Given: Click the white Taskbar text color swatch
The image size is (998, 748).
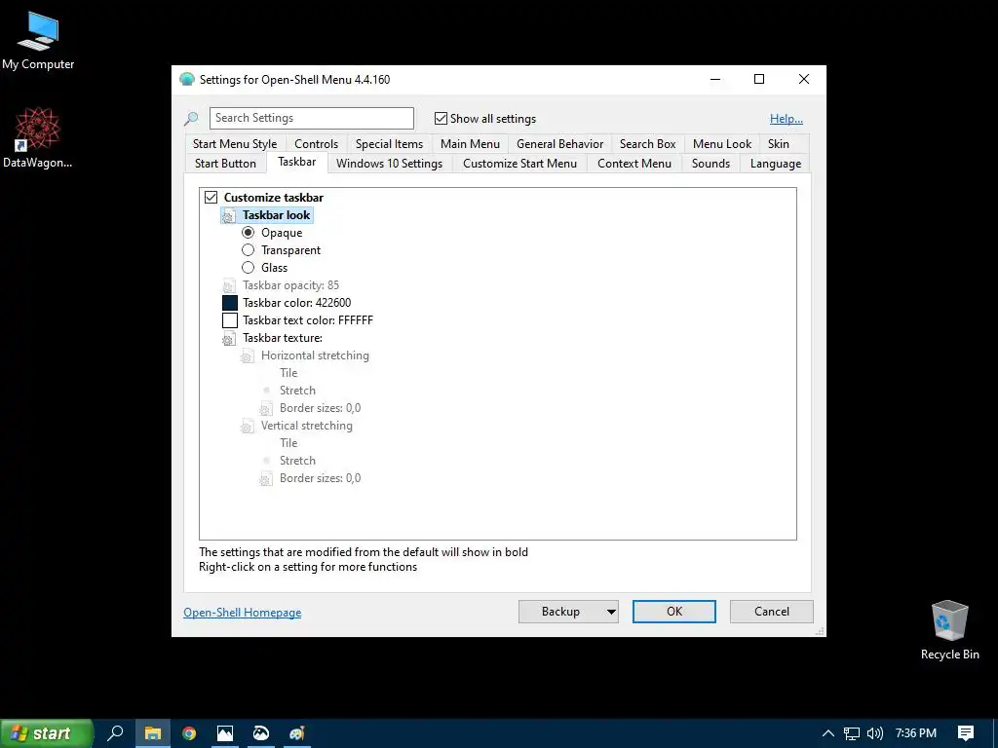Looking at the screenshot, I should pos(230,320).
